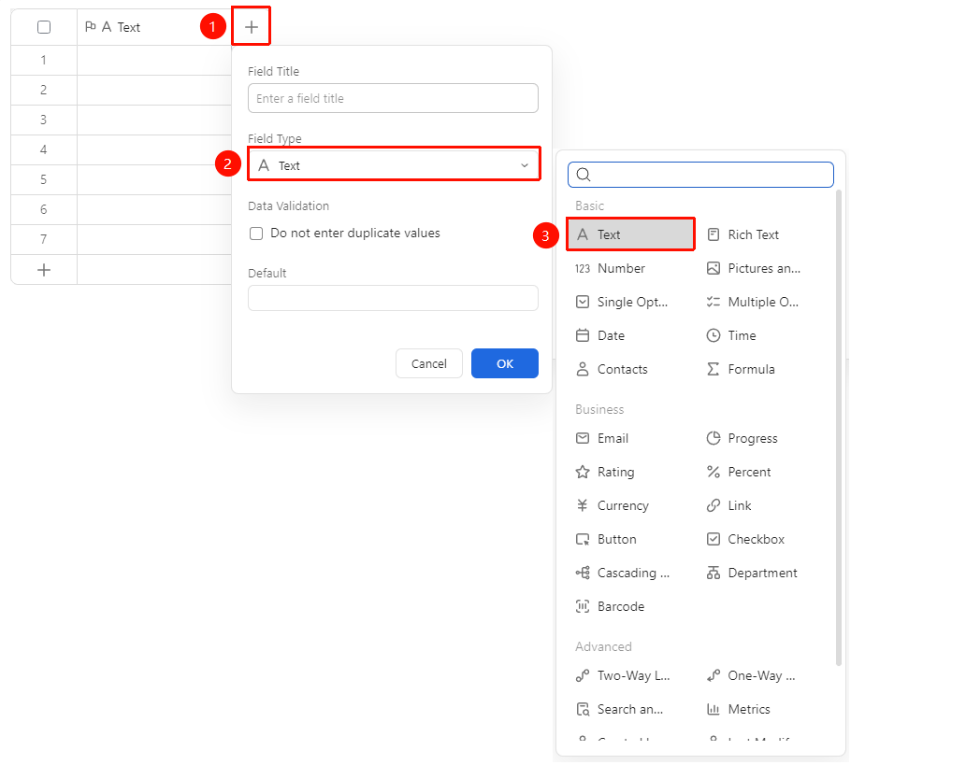Choose the Checkbox field type
Screen dimensions: 966x765
coord(746,539)
